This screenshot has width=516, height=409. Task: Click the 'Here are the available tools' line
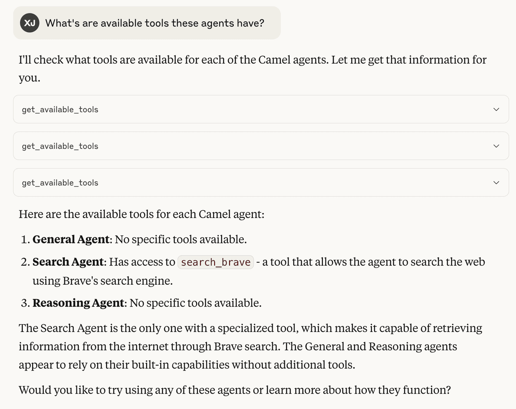141,214
